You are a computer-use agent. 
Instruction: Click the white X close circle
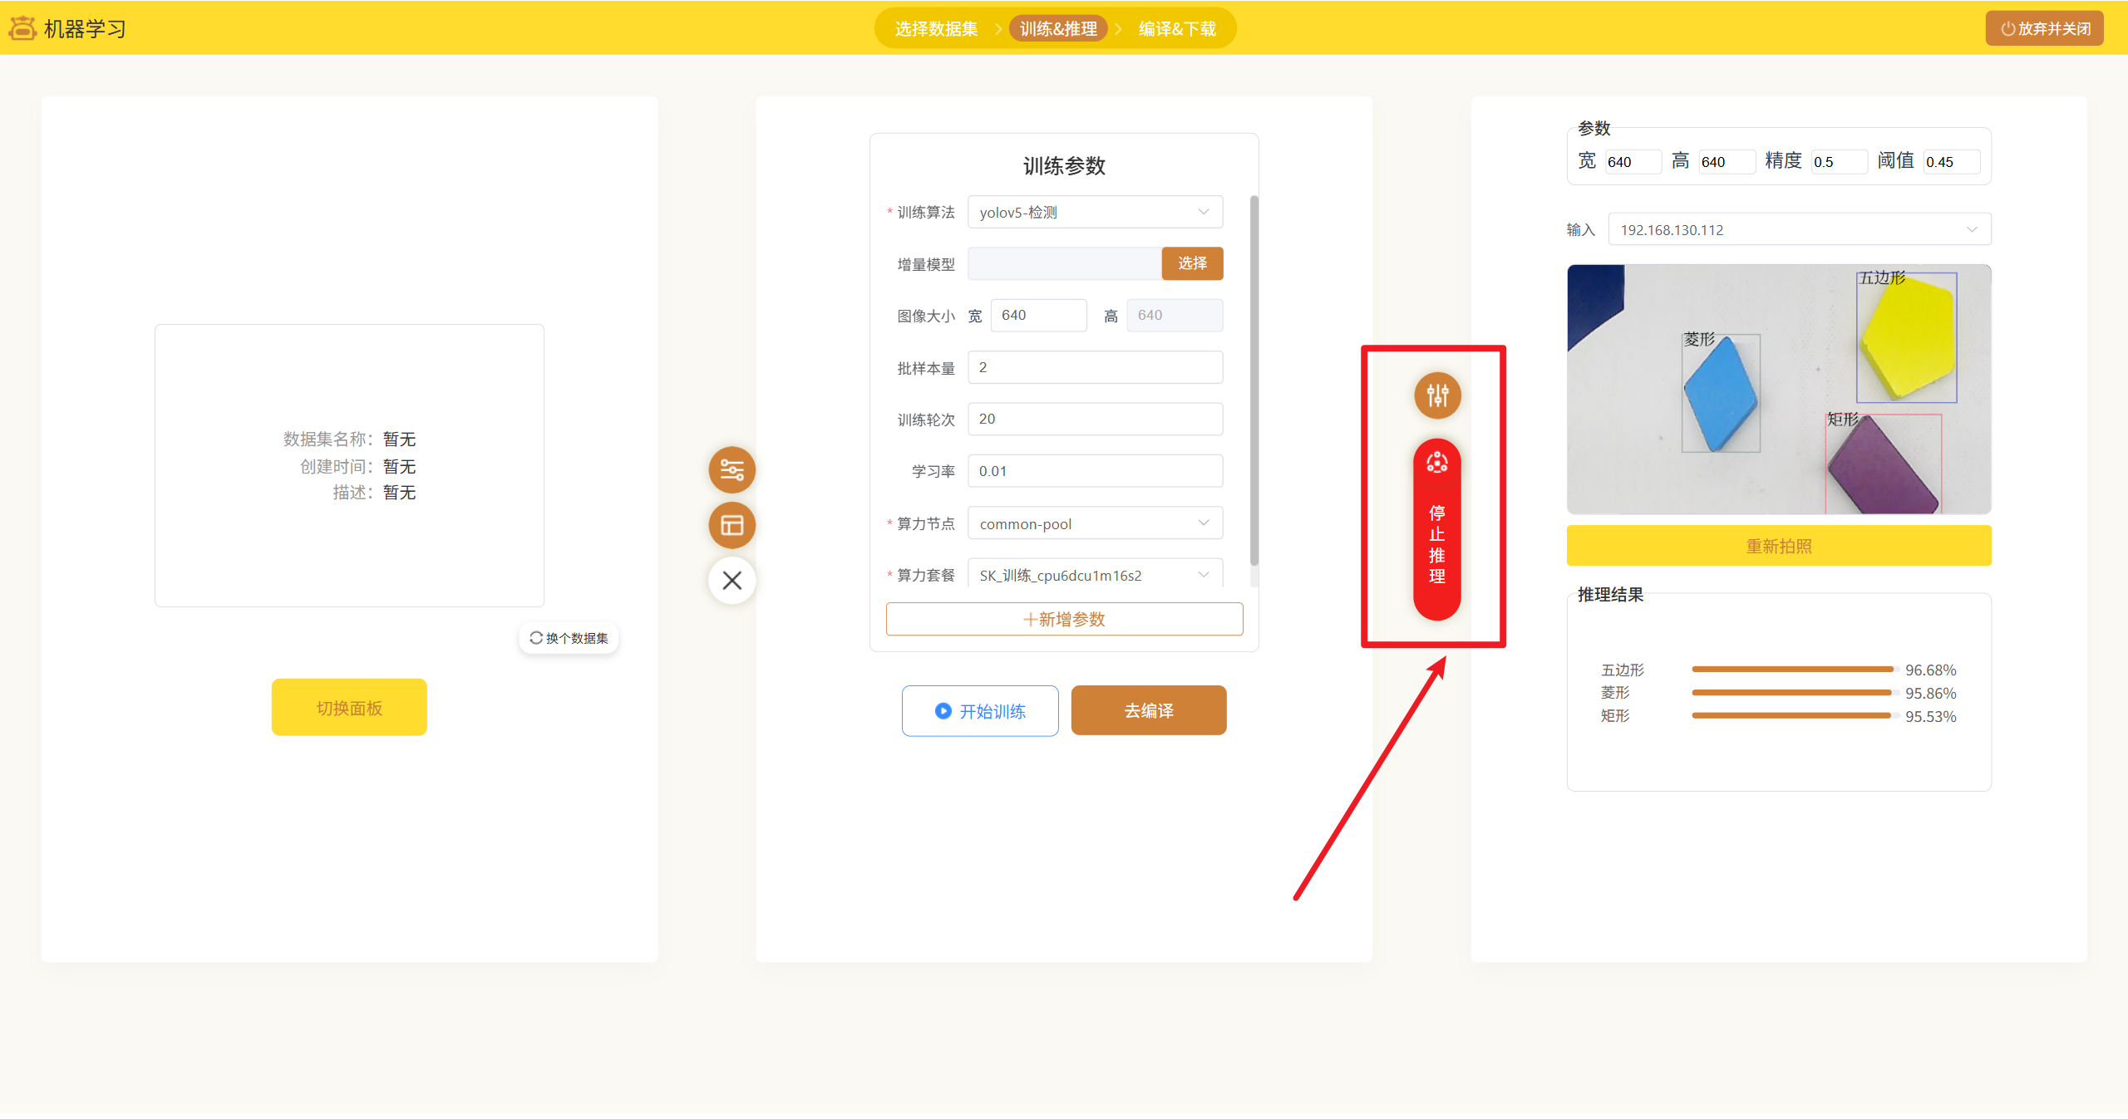coord(731,580)
